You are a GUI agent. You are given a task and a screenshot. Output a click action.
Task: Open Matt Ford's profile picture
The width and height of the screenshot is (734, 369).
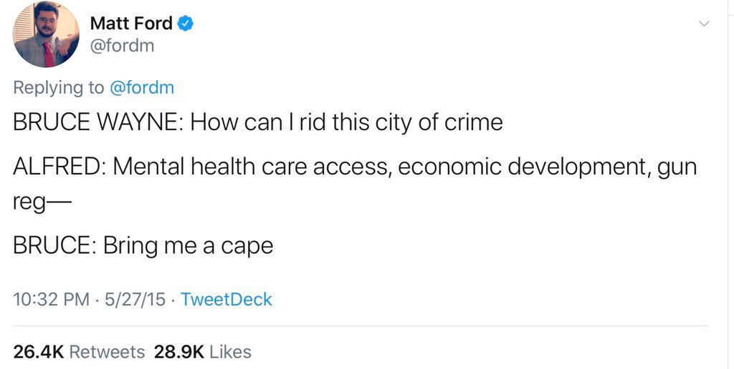46,35
